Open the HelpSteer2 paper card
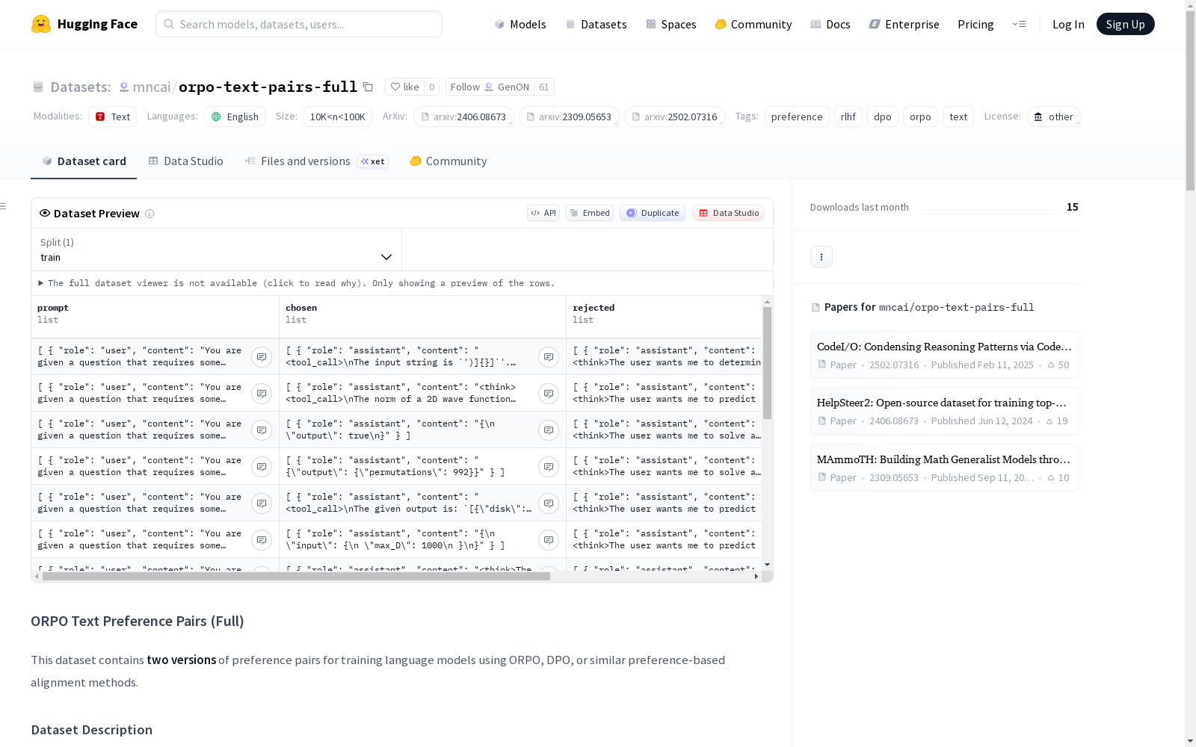 click(944, 411)
